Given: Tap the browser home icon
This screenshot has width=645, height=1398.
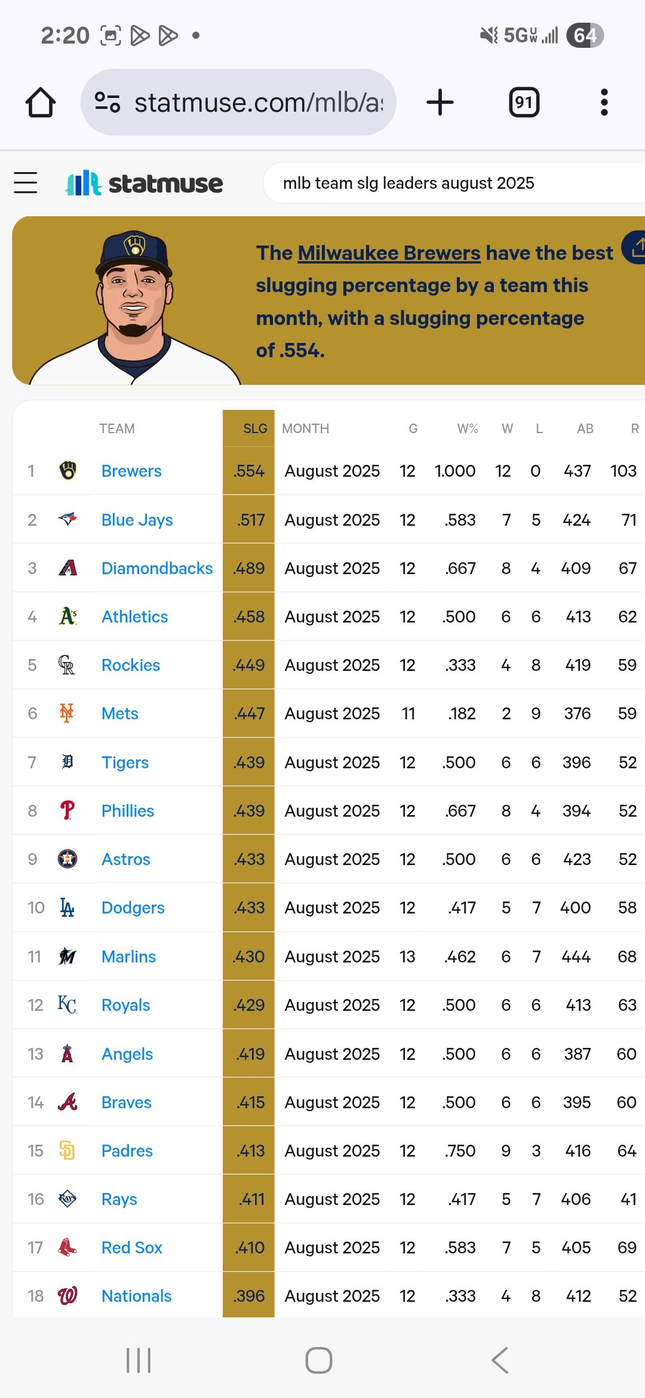Looking at the screenshot, I should point(41,102).
